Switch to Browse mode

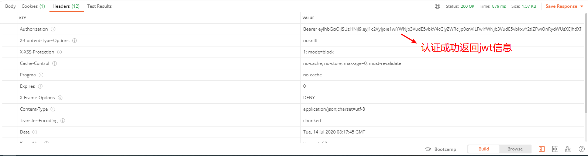(515, 149)
